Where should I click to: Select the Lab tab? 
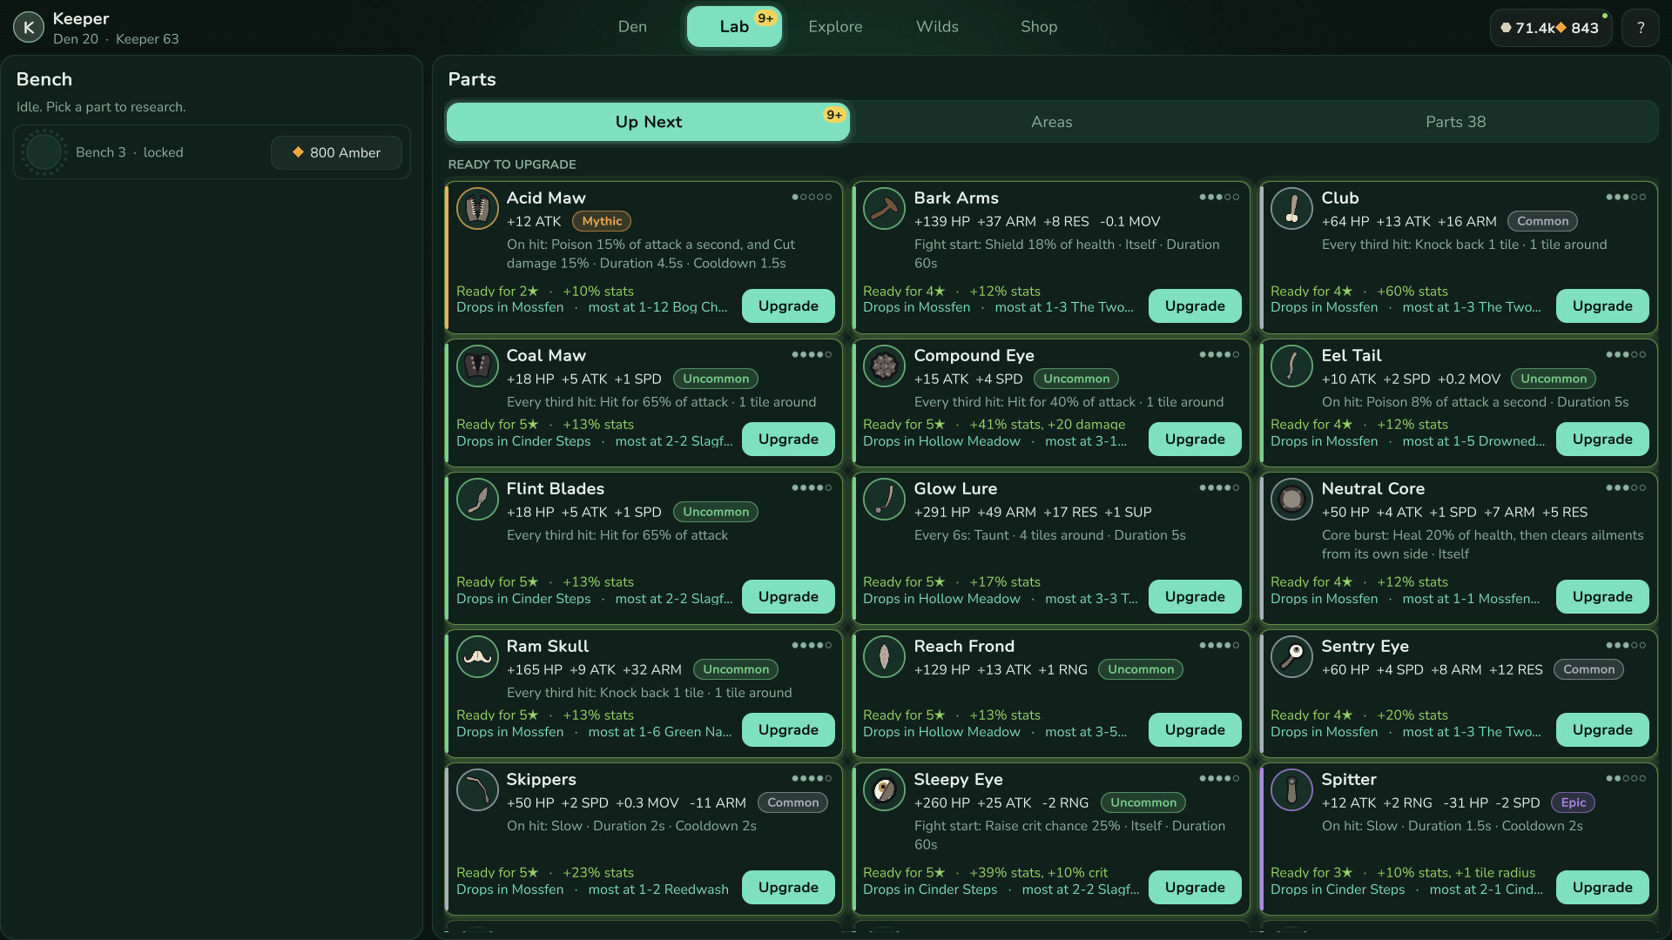pos(734,27)
